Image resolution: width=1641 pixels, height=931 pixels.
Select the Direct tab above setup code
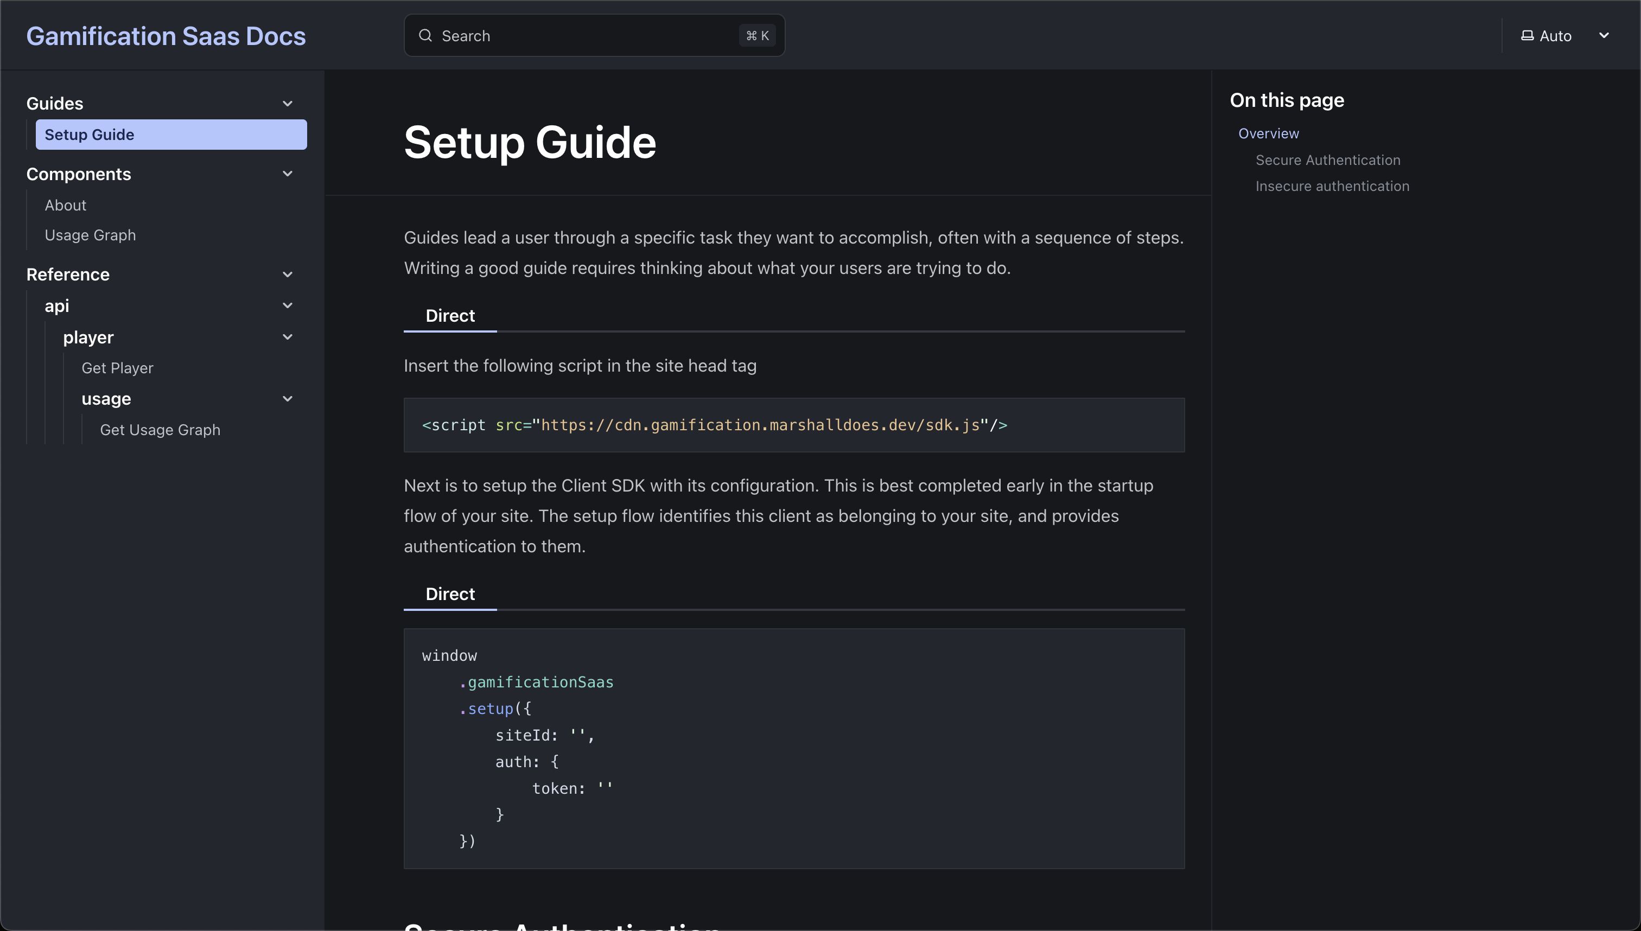tap(450, 594)
